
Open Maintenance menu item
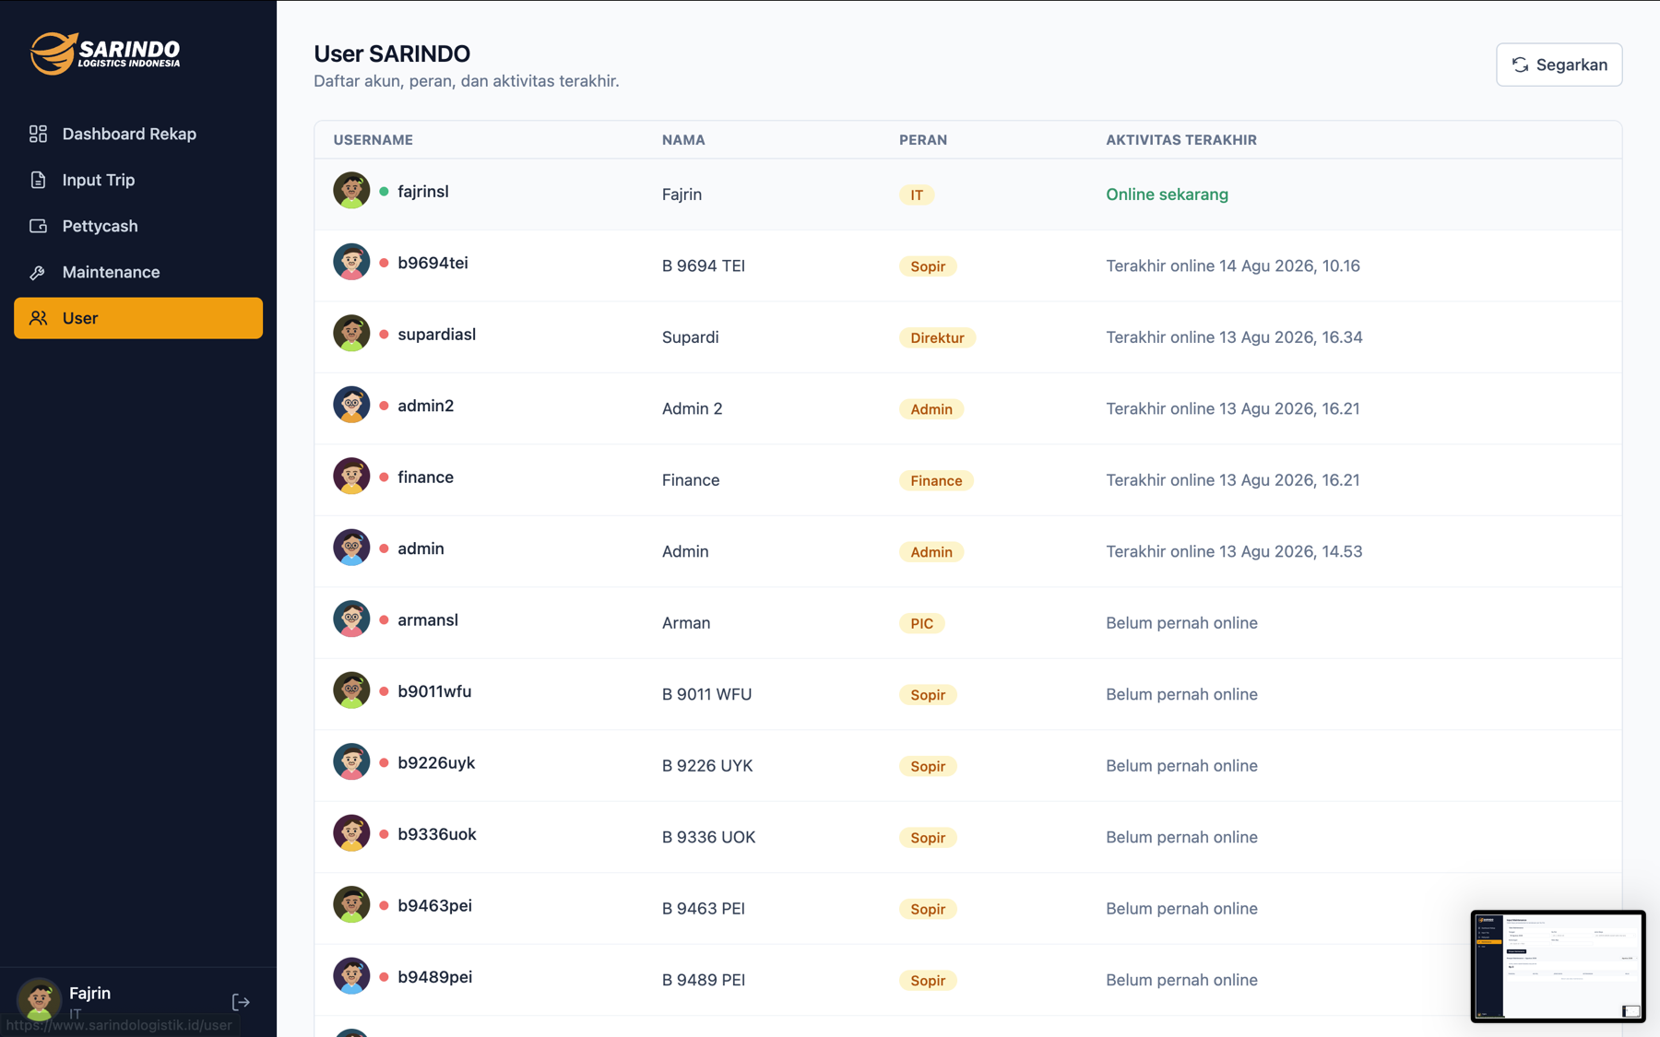click(x=138, y=272)
